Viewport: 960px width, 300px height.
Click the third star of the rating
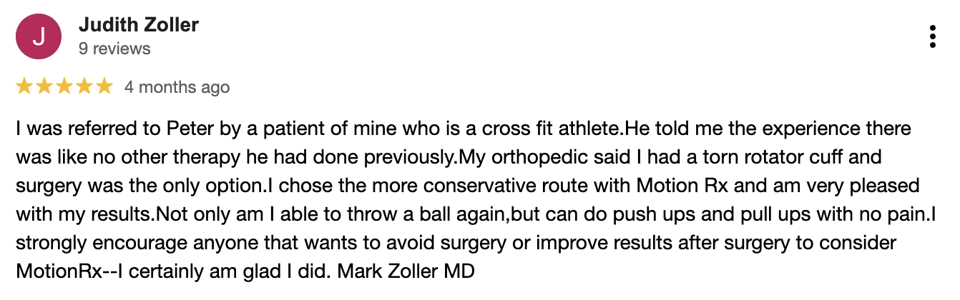[x=64, y=87]
